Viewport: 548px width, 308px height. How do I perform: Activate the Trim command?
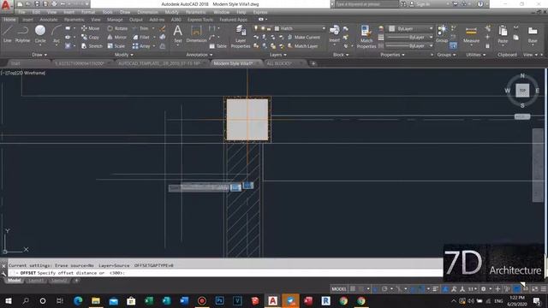[x=140, y=28]
